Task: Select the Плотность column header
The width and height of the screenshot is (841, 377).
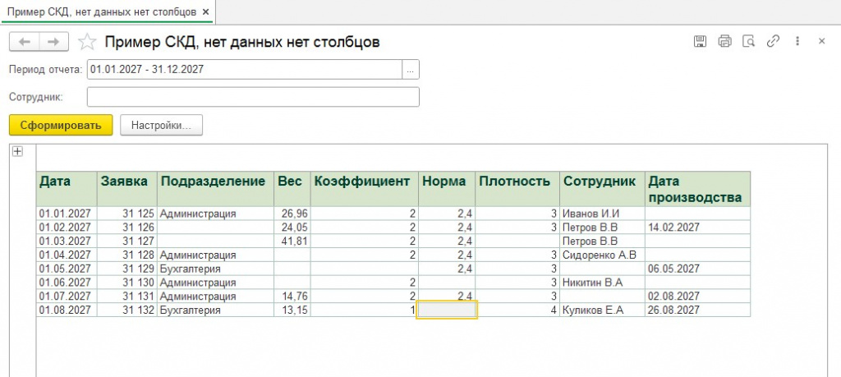Action: pos(518,189)
